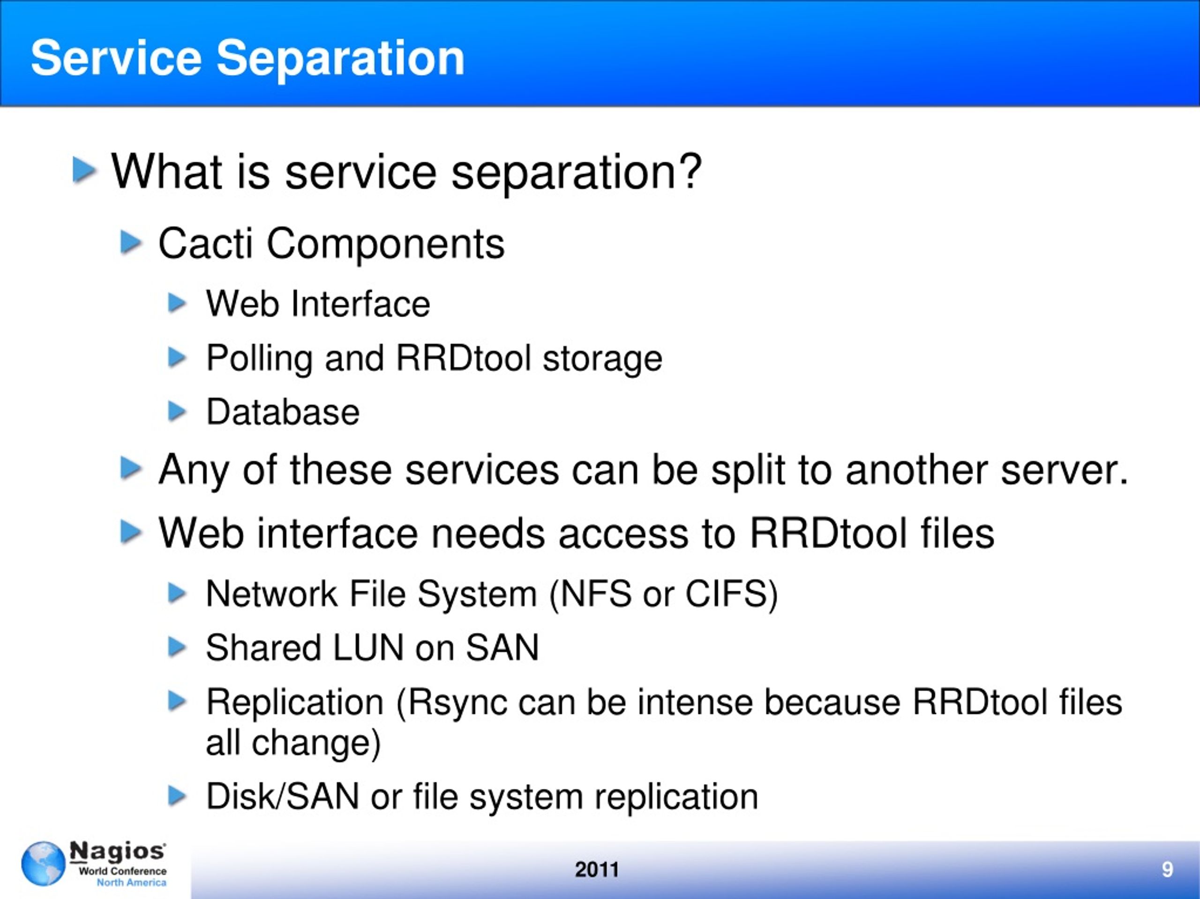Click the Nagios World Conference logo text
This screenshot has width=1200, height=899.
point(118,863)
